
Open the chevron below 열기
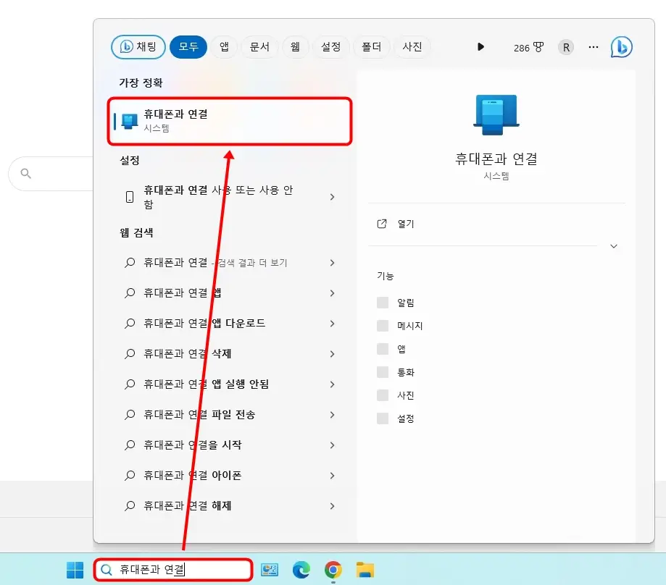pyautogui.click(x=614, y=246)
